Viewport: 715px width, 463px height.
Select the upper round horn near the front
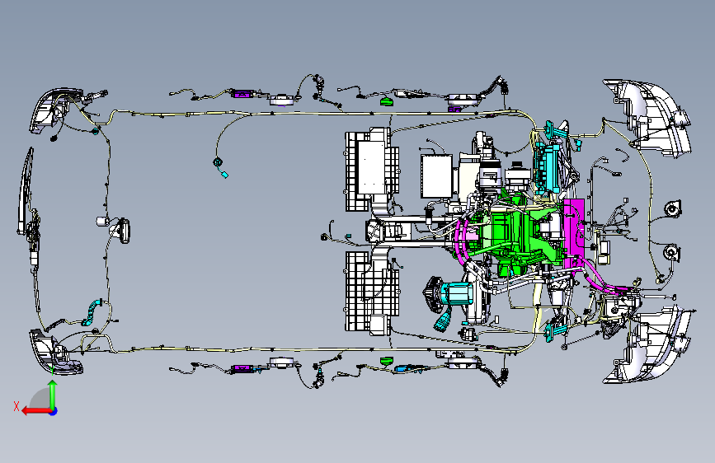click(673, 209)
